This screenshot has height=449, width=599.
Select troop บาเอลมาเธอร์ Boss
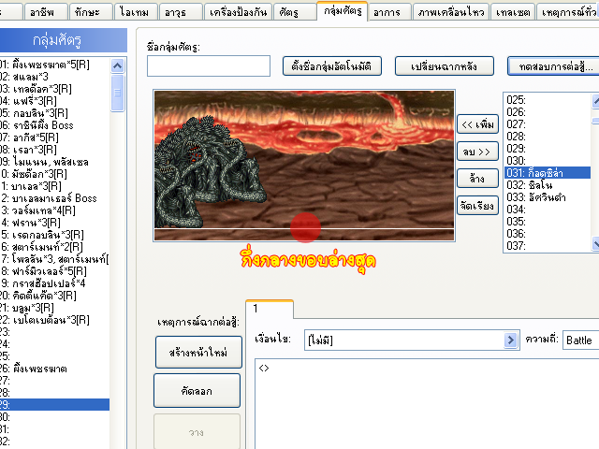(x=54, y=198)
